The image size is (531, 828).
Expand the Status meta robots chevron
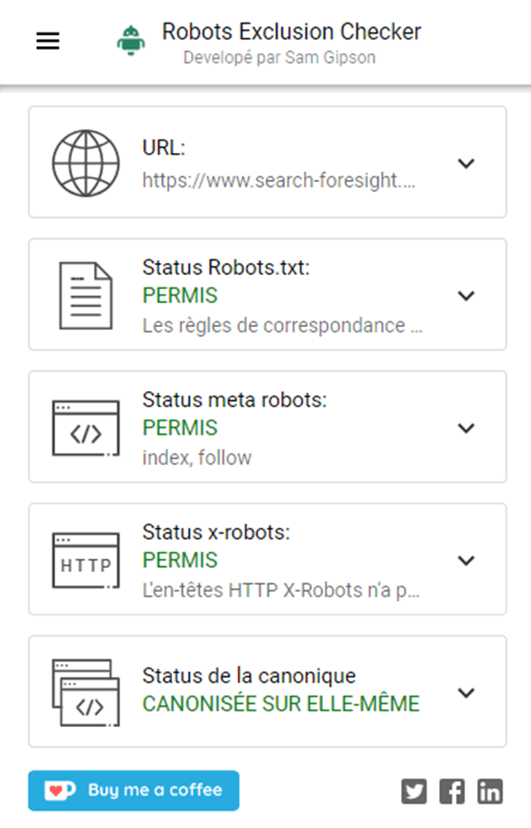point(466,428)
